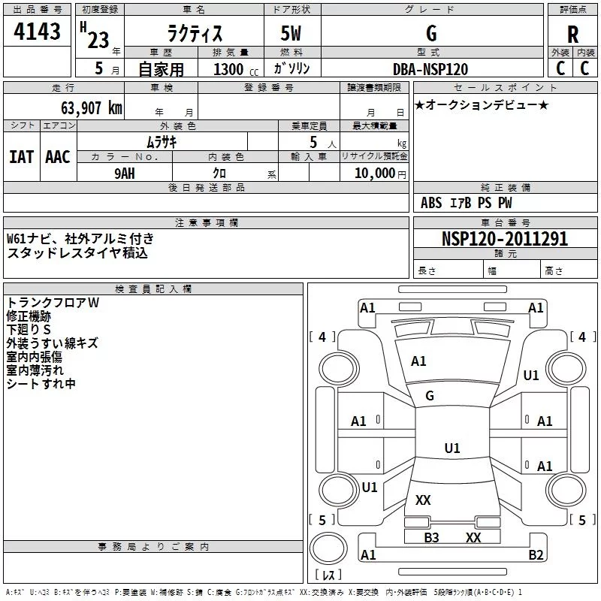This screenshot has width=601, height=601.
Task: Click the lot number 4143
Action: pos(37,31)
